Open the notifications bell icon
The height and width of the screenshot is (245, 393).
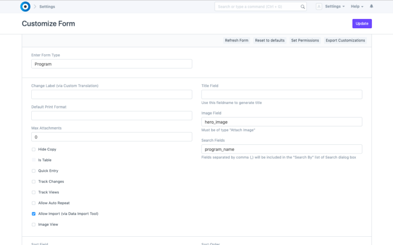(372, 7)
